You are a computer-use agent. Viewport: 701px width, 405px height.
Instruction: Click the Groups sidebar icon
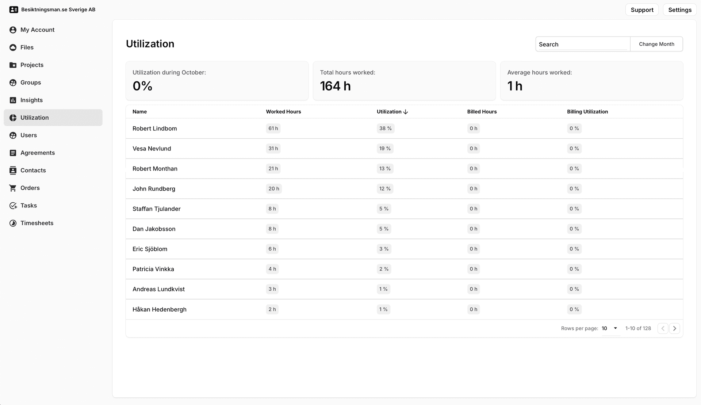tap(13, 82)
